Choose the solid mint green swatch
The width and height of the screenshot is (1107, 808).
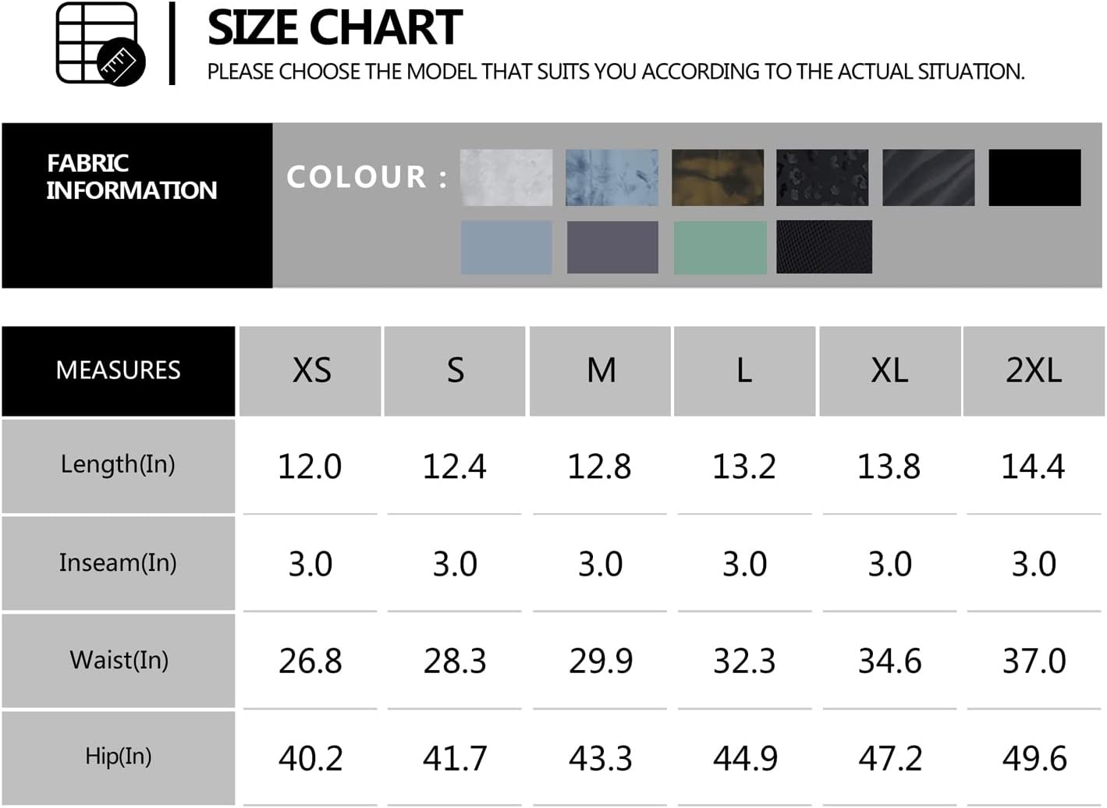click(720, 247)
